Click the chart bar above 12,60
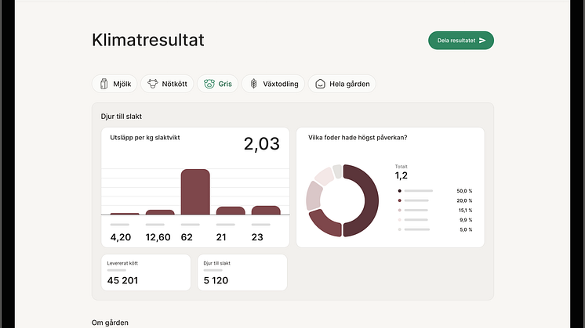The image size is (585, 328). pyautogui.click(x=160, y=212)
